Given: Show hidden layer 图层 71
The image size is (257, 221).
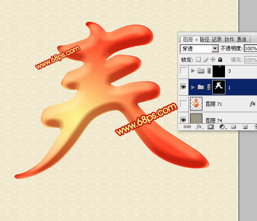Looking at the screenshot, I should pos(183,103).
